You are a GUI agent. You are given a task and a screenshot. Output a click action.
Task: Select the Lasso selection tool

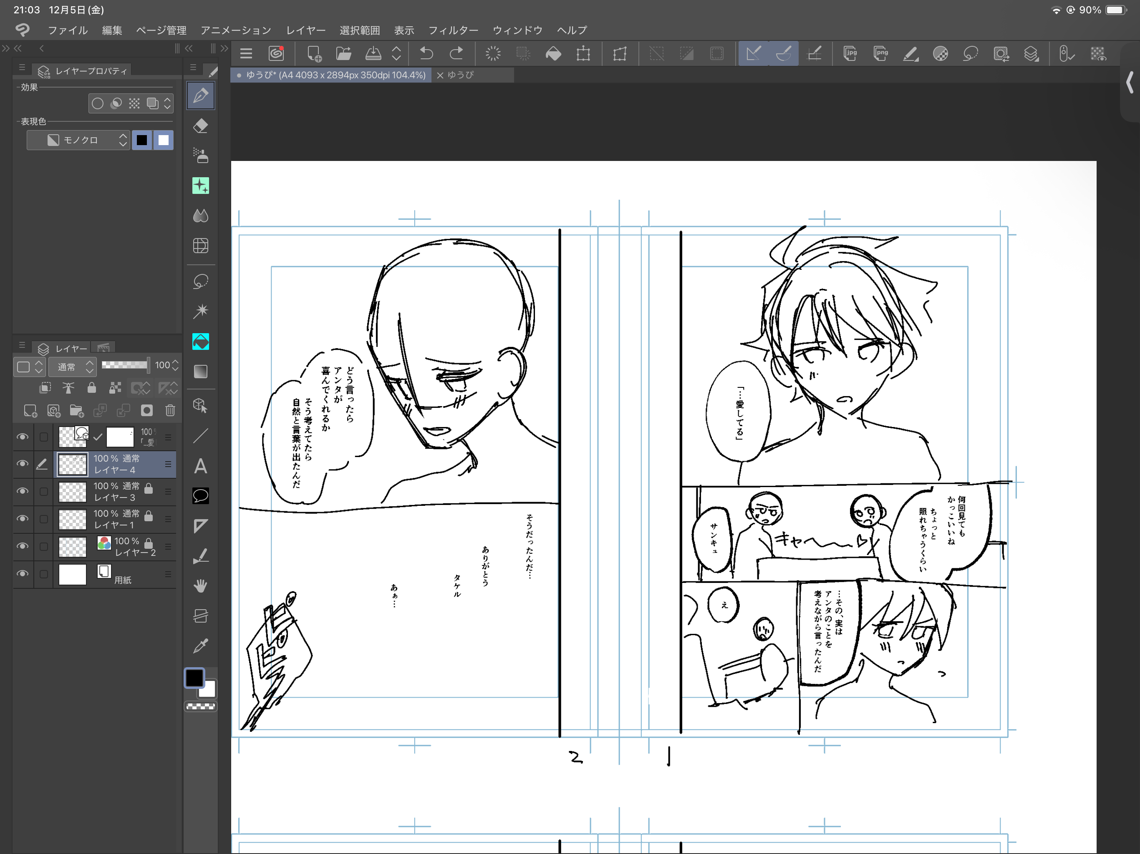(200, 281)
